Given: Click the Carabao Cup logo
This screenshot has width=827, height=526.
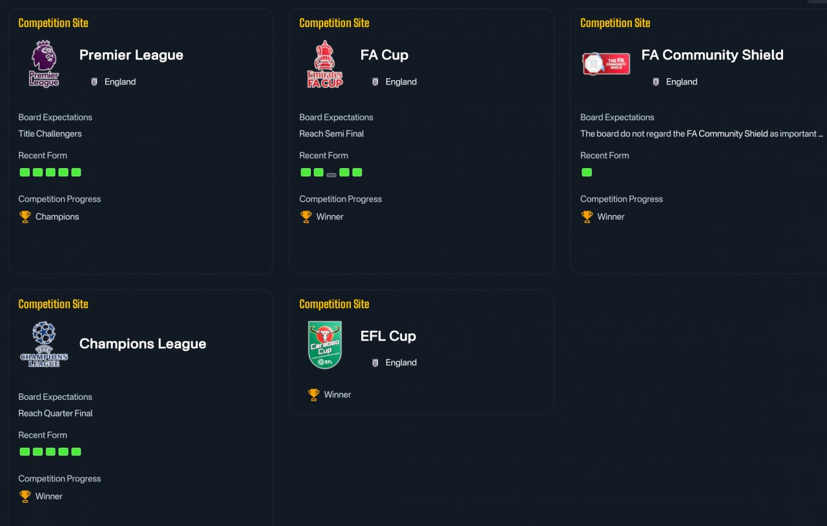Looking at the screenshot, I should pyautogui.click(x=325, y=345).
